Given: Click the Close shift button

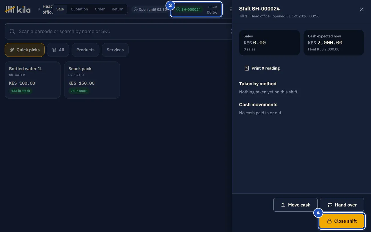Looking at the screenshot, I should [x=342, y=221].
